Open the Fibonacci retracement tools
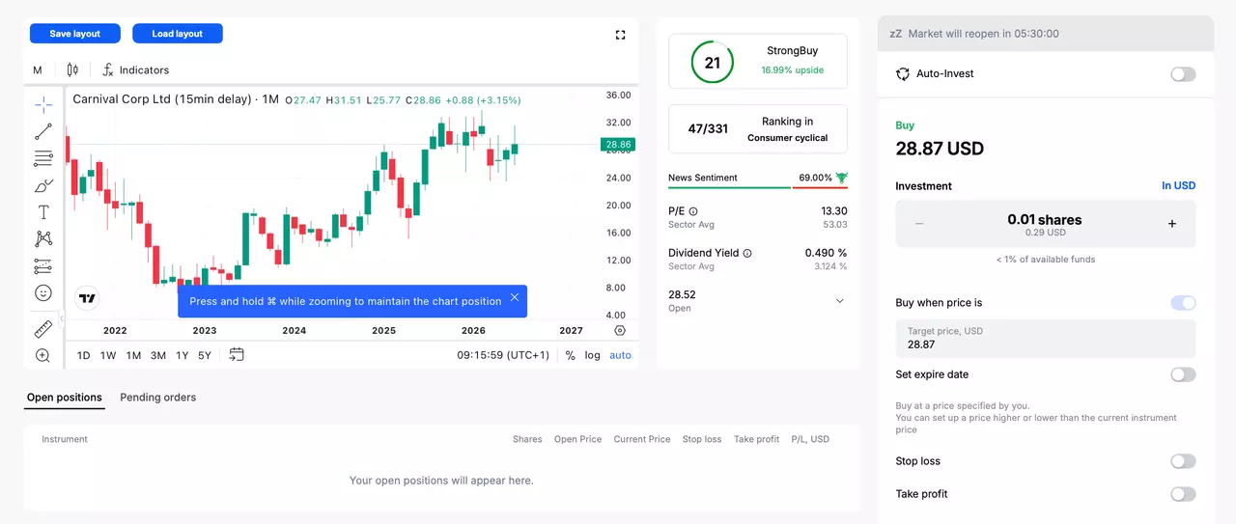This screenshot has width=1236, height=524. (43, 158)
